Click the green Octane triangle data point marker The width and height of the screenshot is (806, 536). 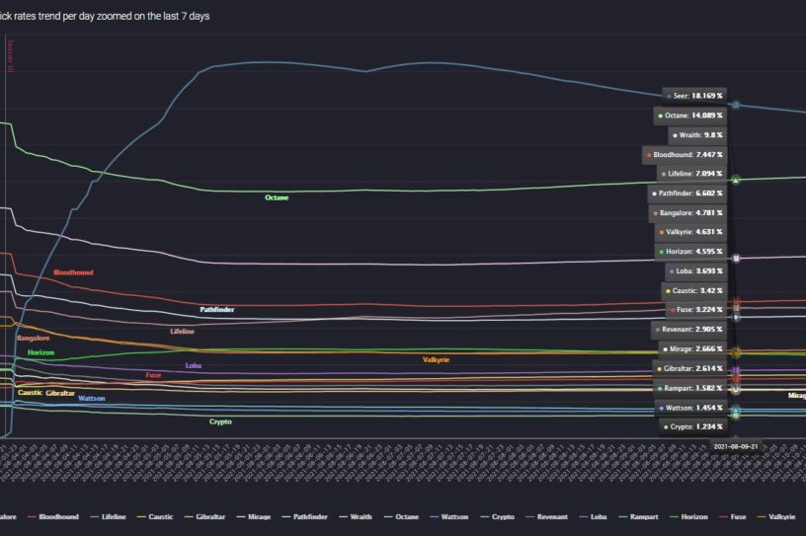(x=736, y=180)
